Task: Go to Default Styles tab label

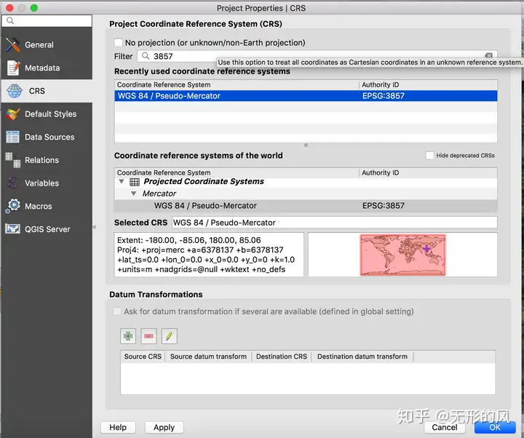Action: pyautogui.click(x=51, y=114)
